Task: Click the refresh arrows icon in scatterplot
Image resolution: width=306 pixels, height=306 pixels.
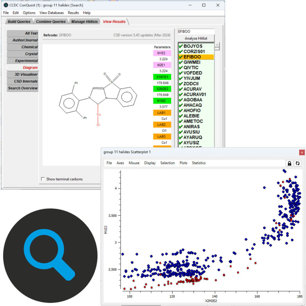Action: pyautogui.click(x=297, y=163)
